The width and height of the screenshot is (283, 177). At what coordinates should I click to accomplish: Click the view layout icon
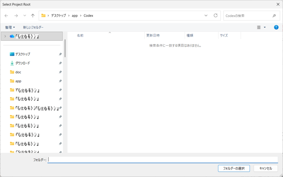[x=259, y=27]
